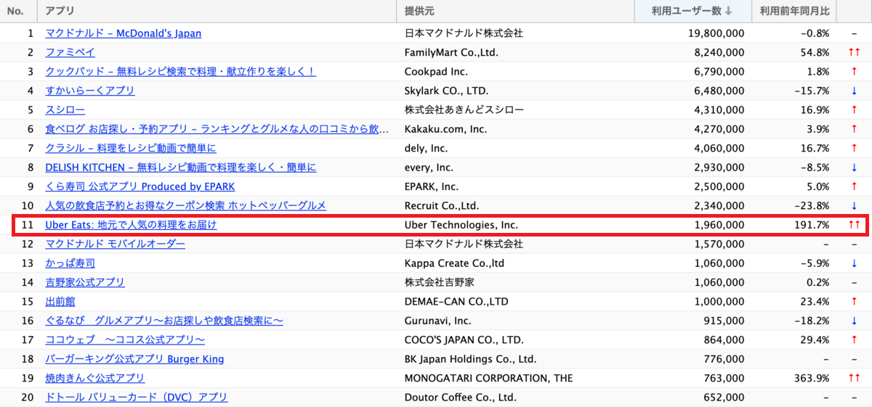Click the red up arrow in ココウェブ row
This screenshot has height=407, width=872.
click(854, 340)
